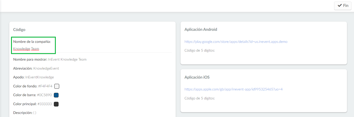Image resolution: width=354 pixels, height=117 pixels.
Task: Select the #0C5890 hex value text
Action: click(x=44, y=95)
